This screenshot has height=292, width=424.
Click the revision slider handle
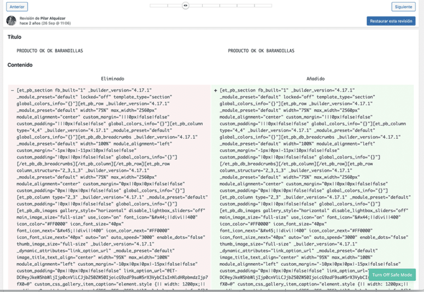point(186,5)
